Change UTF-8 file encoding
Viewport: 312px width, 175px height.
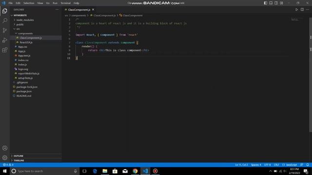(267, 165)
